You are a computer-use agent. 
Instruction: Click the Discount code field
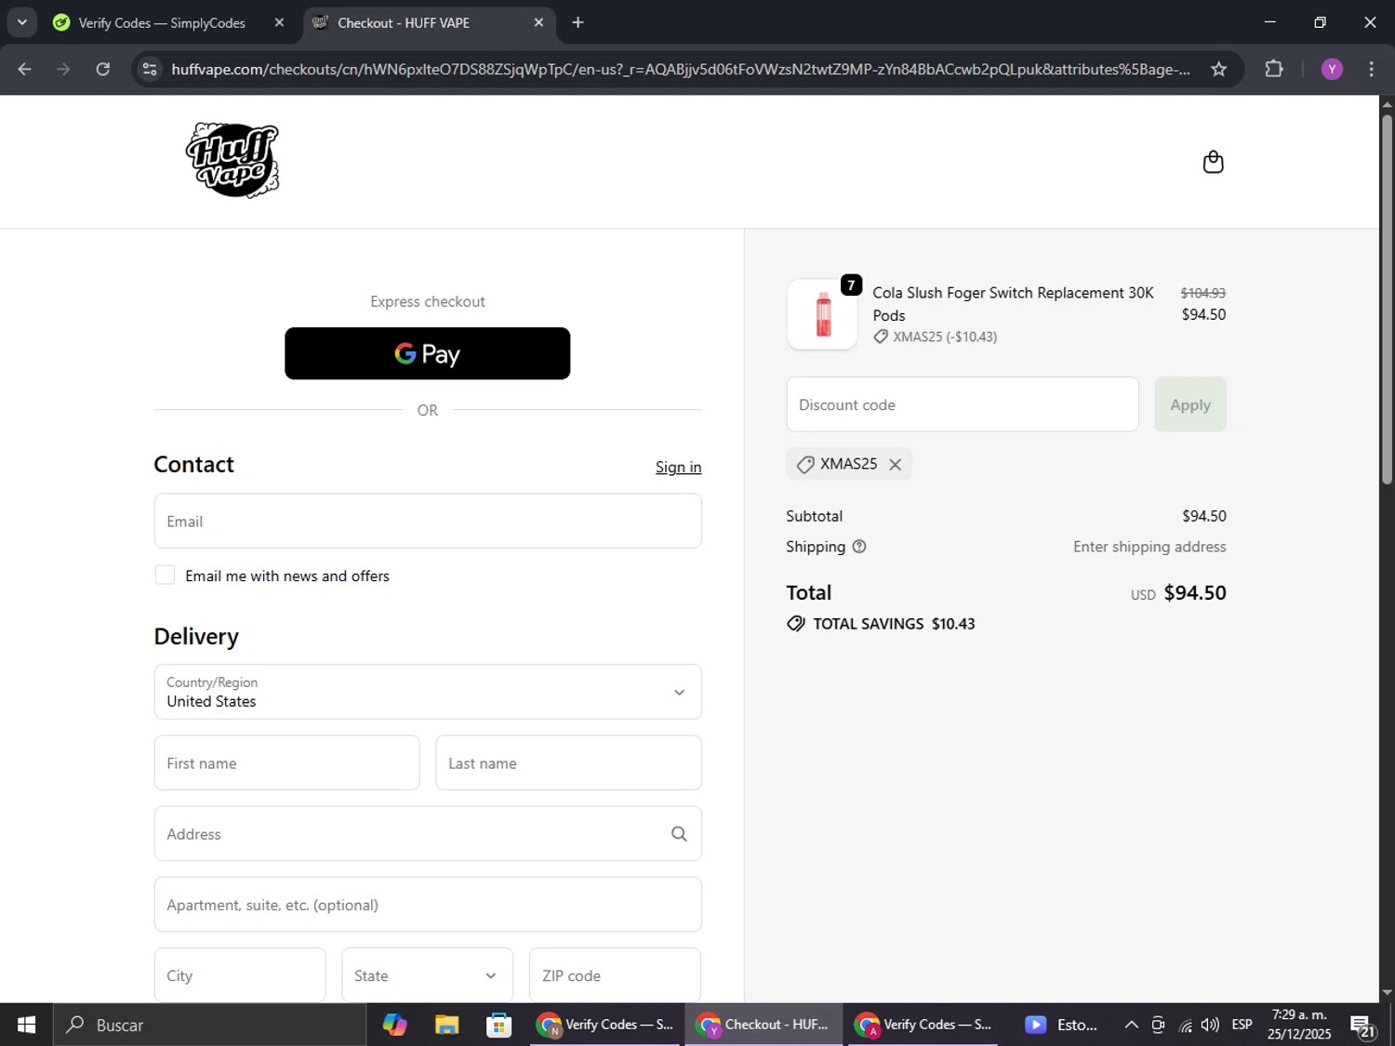coord(963,404)
